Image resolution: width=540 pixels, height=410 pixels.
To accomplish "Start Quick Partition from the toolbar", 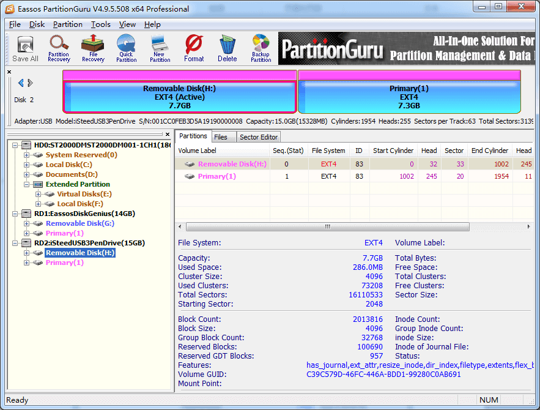I will [127, 49].
